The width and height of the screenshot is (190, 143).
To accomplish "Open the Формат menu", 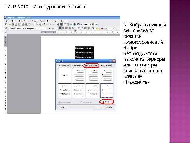I will 35,21.
